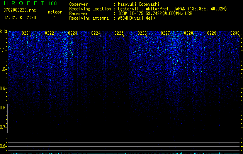
Task: Click the 1.0 kHz frequency label
Action: [3, 69]
